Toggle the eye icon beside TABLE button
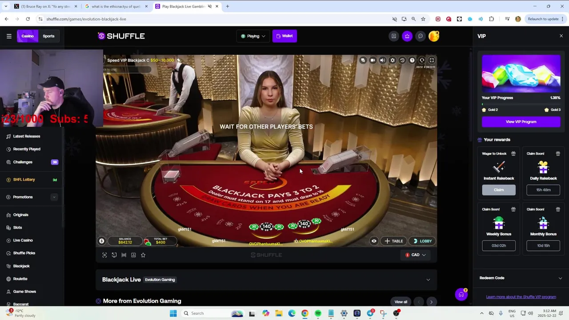Screen dimensions: 569x320 click(x=374, y=241)
